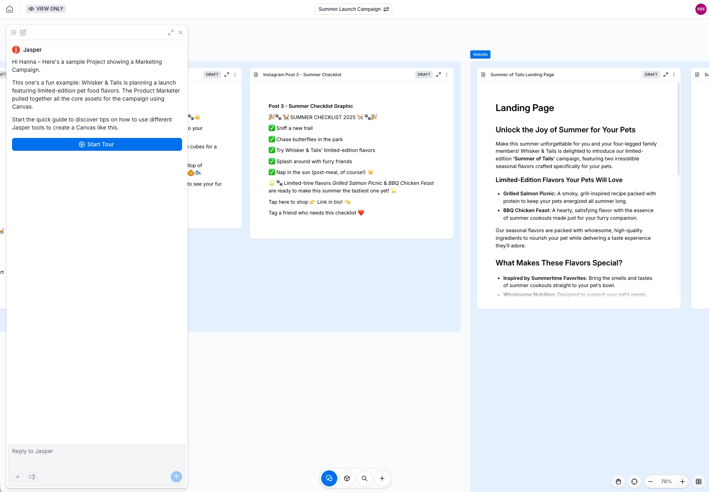Click the recenter canvas target icon

click(x=634, y=482)
